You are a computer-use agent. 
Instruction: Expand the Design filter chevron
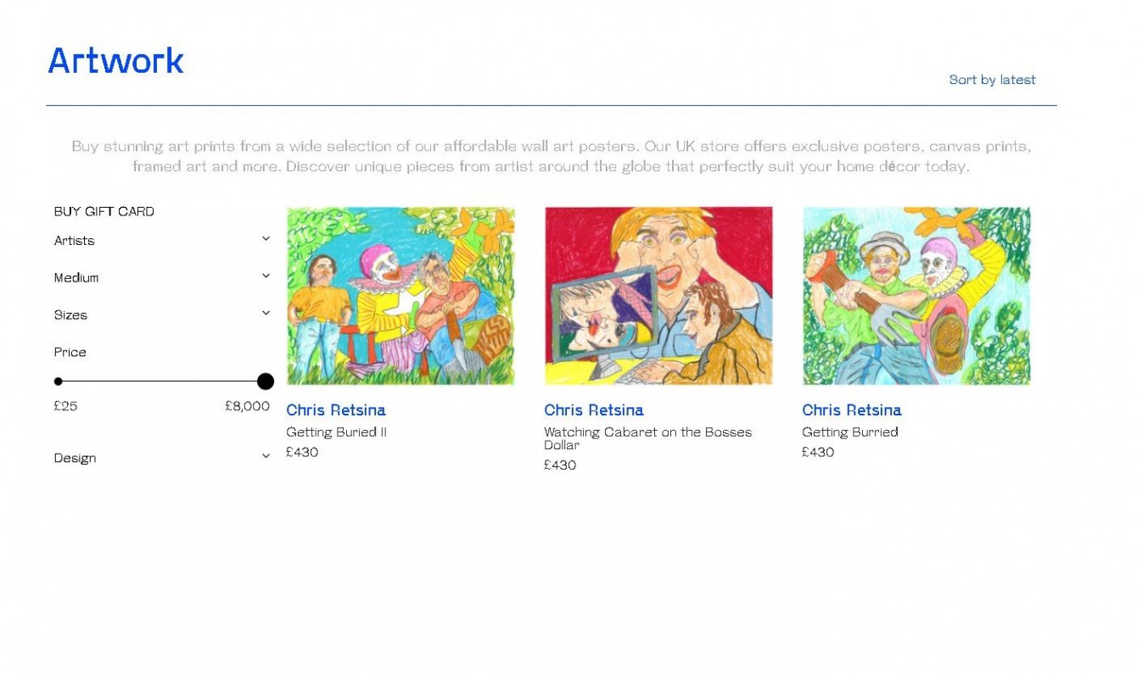(266, 457)
